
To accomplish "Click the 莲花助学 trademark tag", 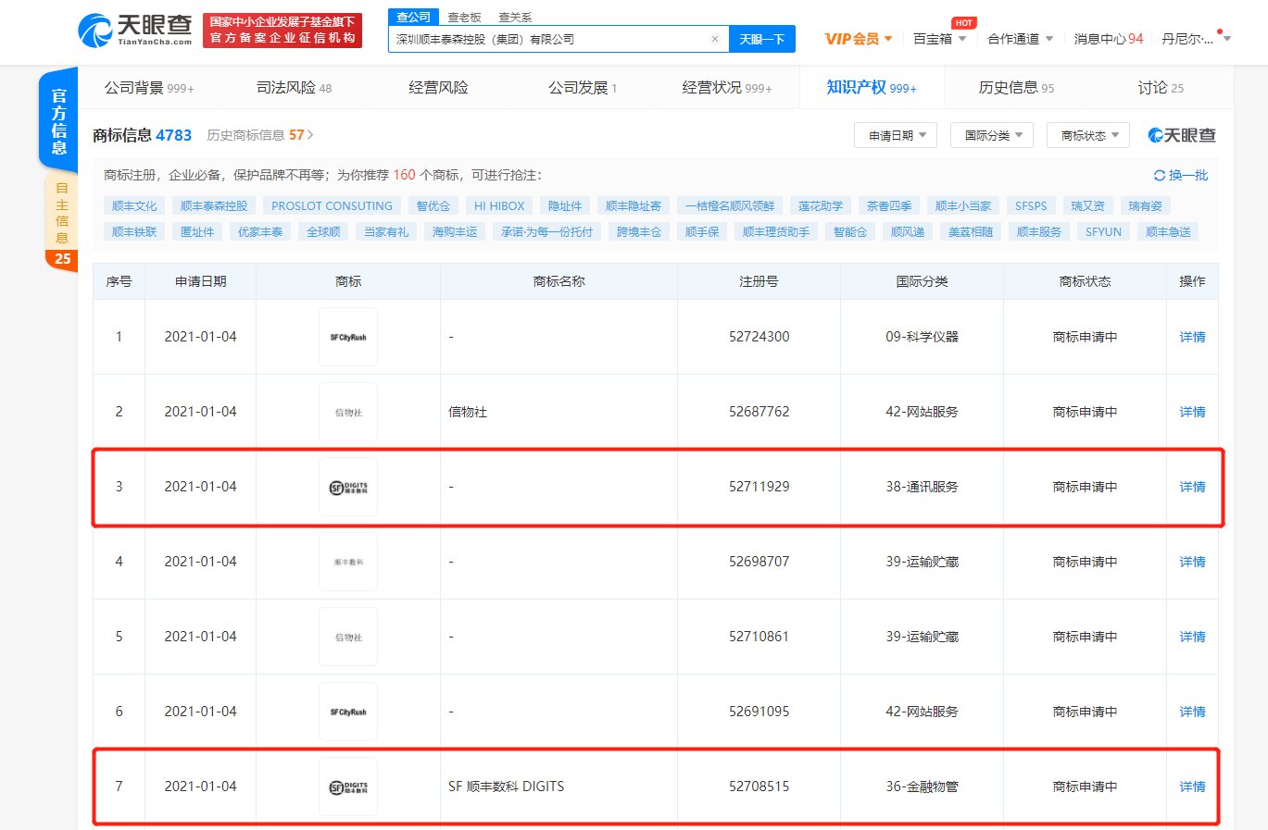I will tap(821, 205).
